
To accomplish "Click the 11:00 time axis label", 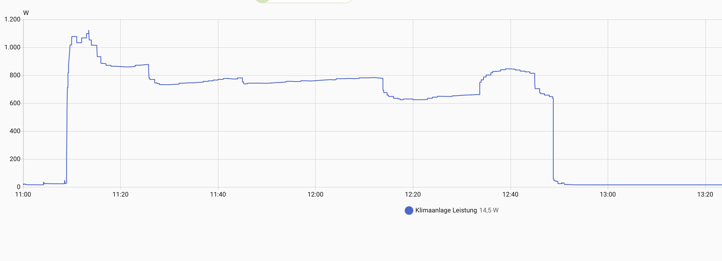I will (23, 195).
